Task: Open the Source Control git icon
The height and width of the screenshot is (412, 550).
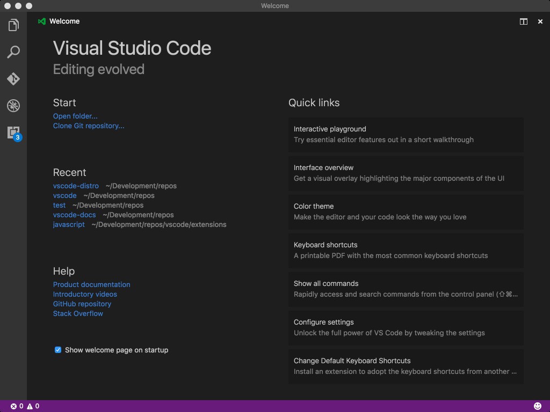Action: tap(13, 79)
